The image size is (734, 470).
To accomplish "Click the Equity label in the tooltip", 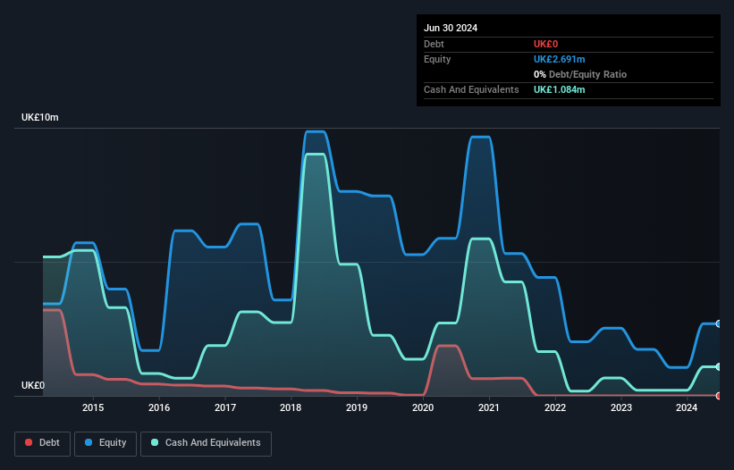I will [x=437, y=59].
